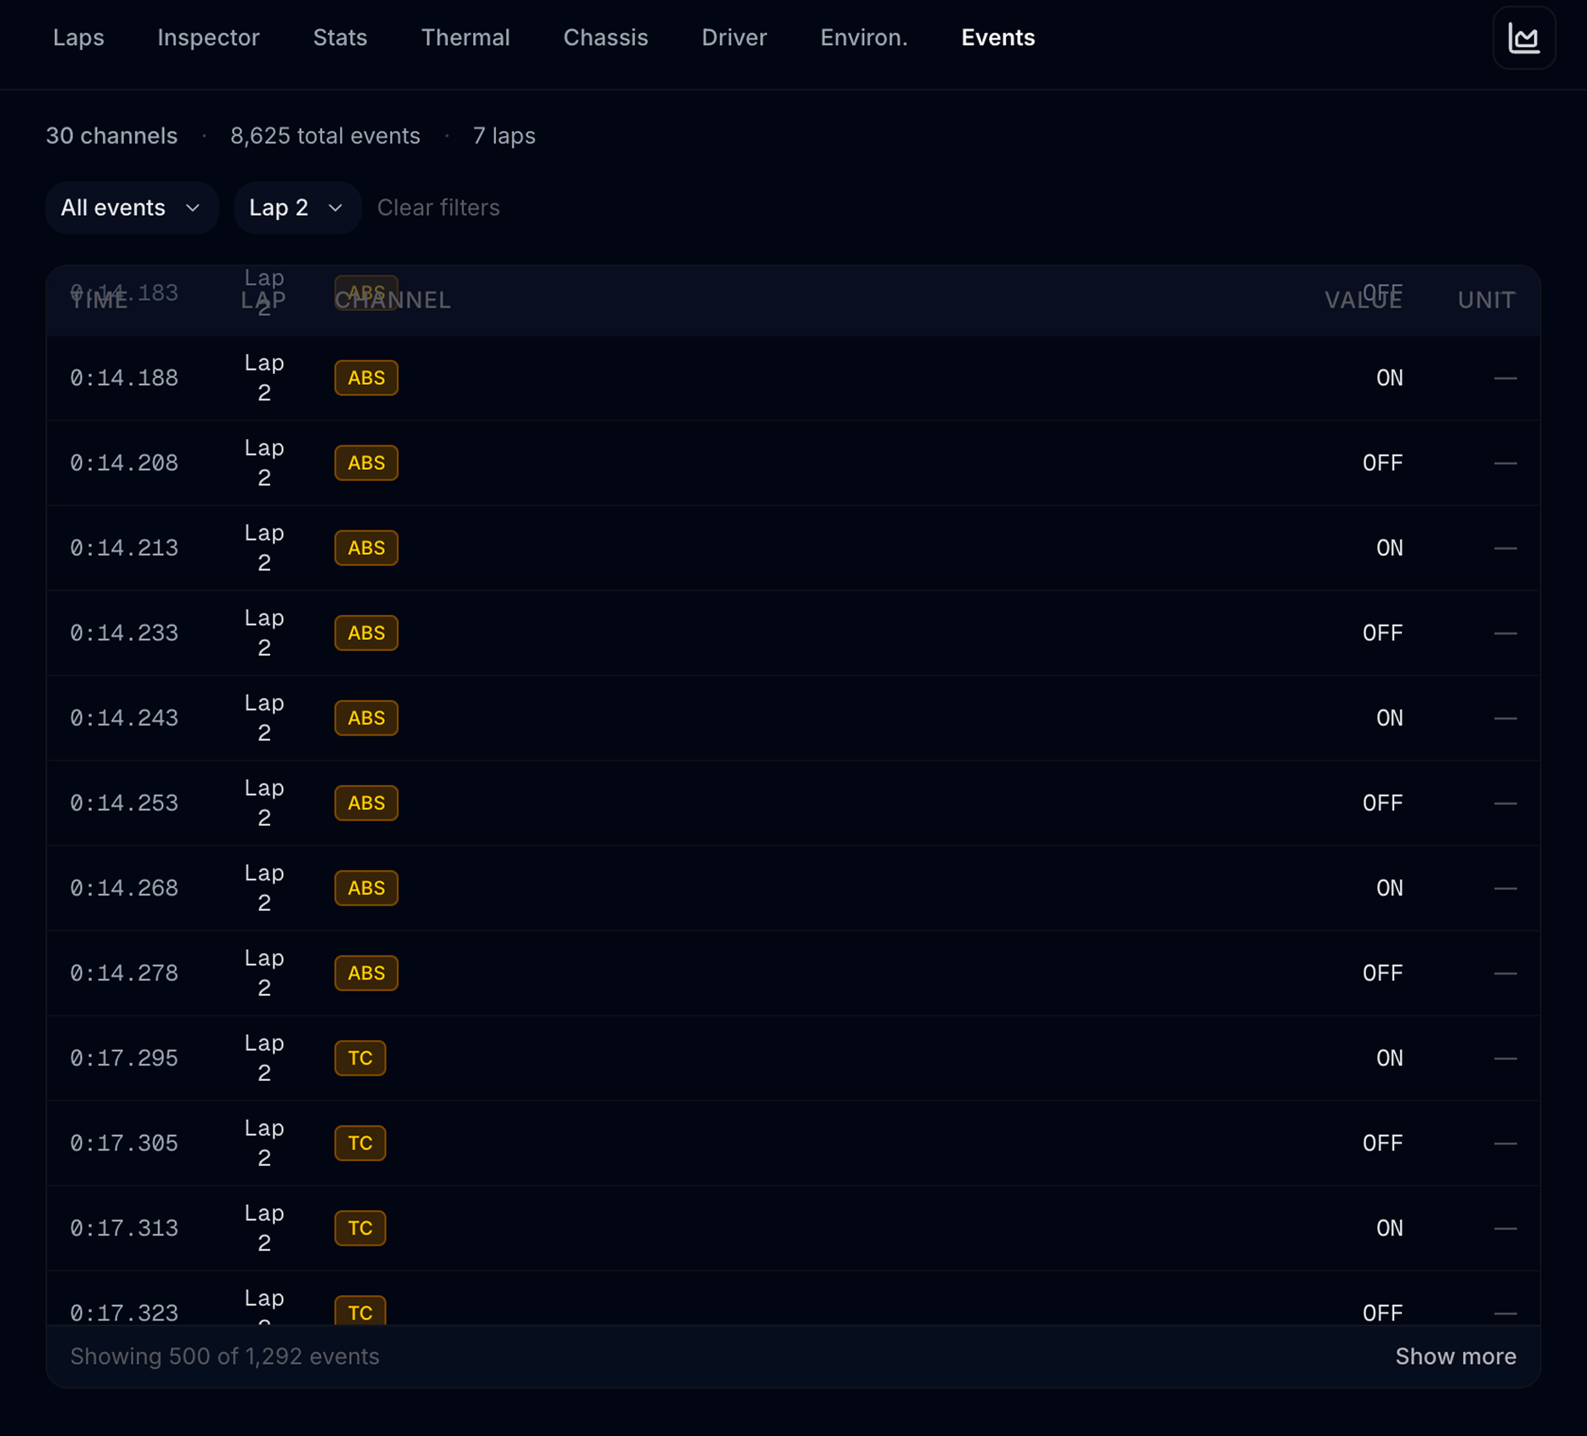This screenshot has width=1587, height=1436.
Task: Click the timestamp 0:17.295
Action: point(124,1058)
